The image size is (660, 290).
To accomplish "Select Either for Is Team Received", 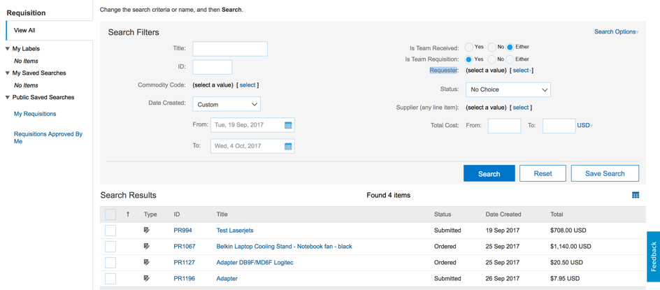I will tap(510, 47).
